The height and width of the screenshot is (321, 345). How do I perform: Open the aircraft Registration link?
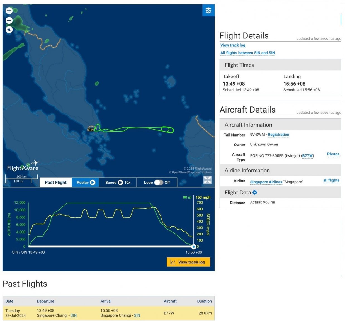pyautogui.click(x=278, y=135)
